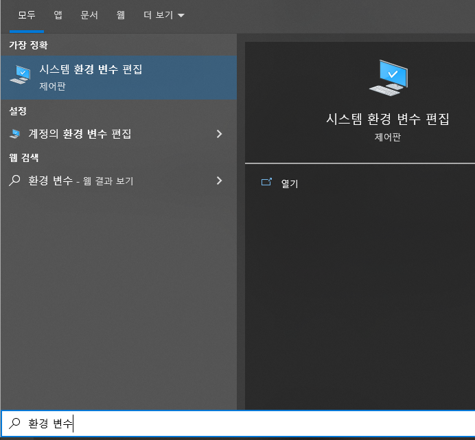Viewport: 475px width, 440px height.
Task: Click the 제어판 subtitle under the best-match result
Action: point(52,86)
